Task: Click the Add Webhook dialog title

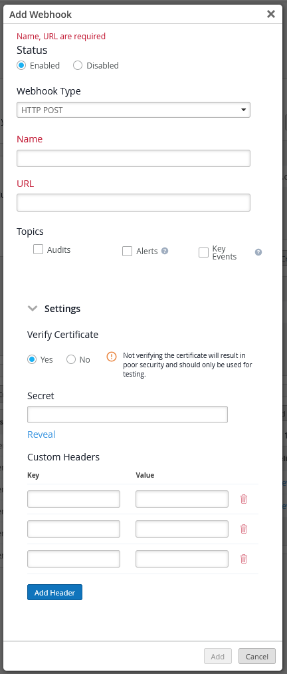Action: coord(41,15)
